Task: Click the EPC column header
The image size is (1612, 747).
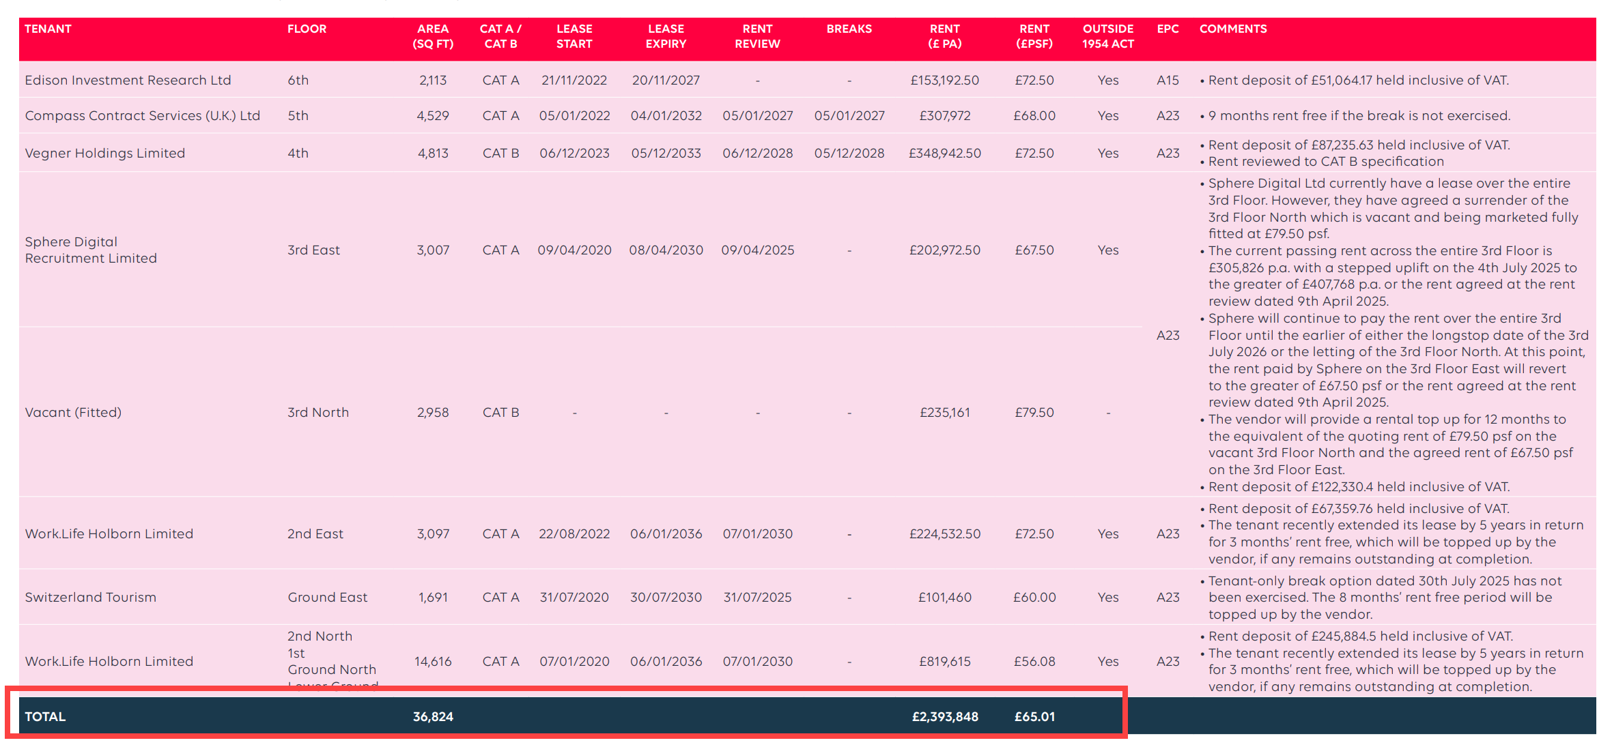Action: coord(1168,29)
